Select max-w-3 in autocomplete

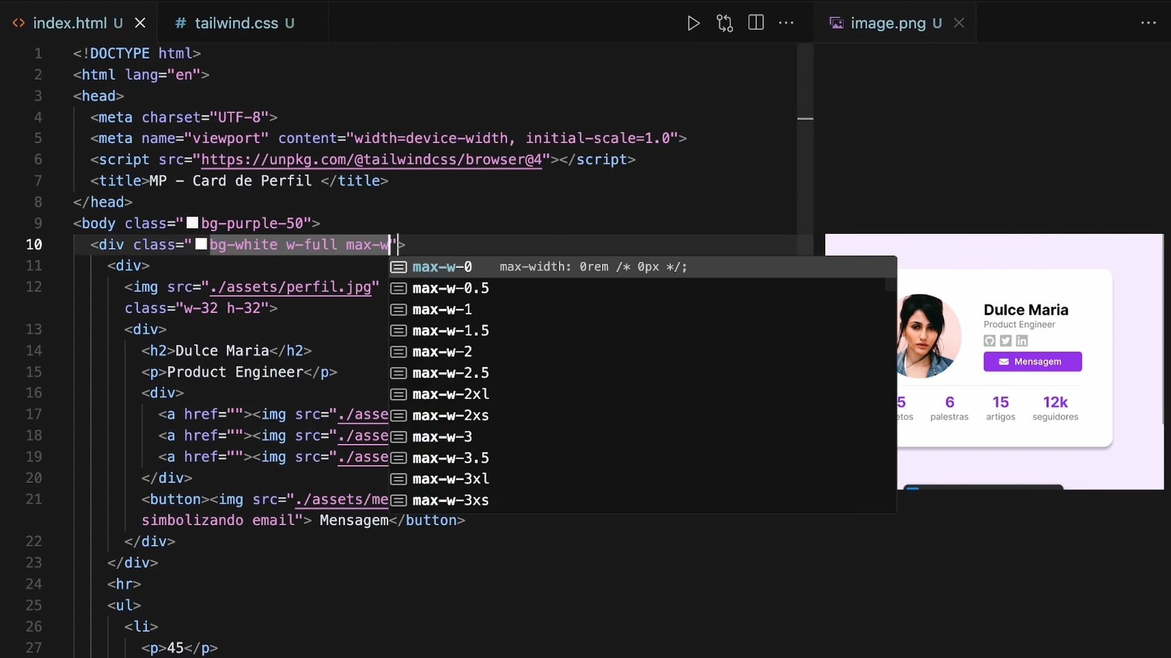643,437
